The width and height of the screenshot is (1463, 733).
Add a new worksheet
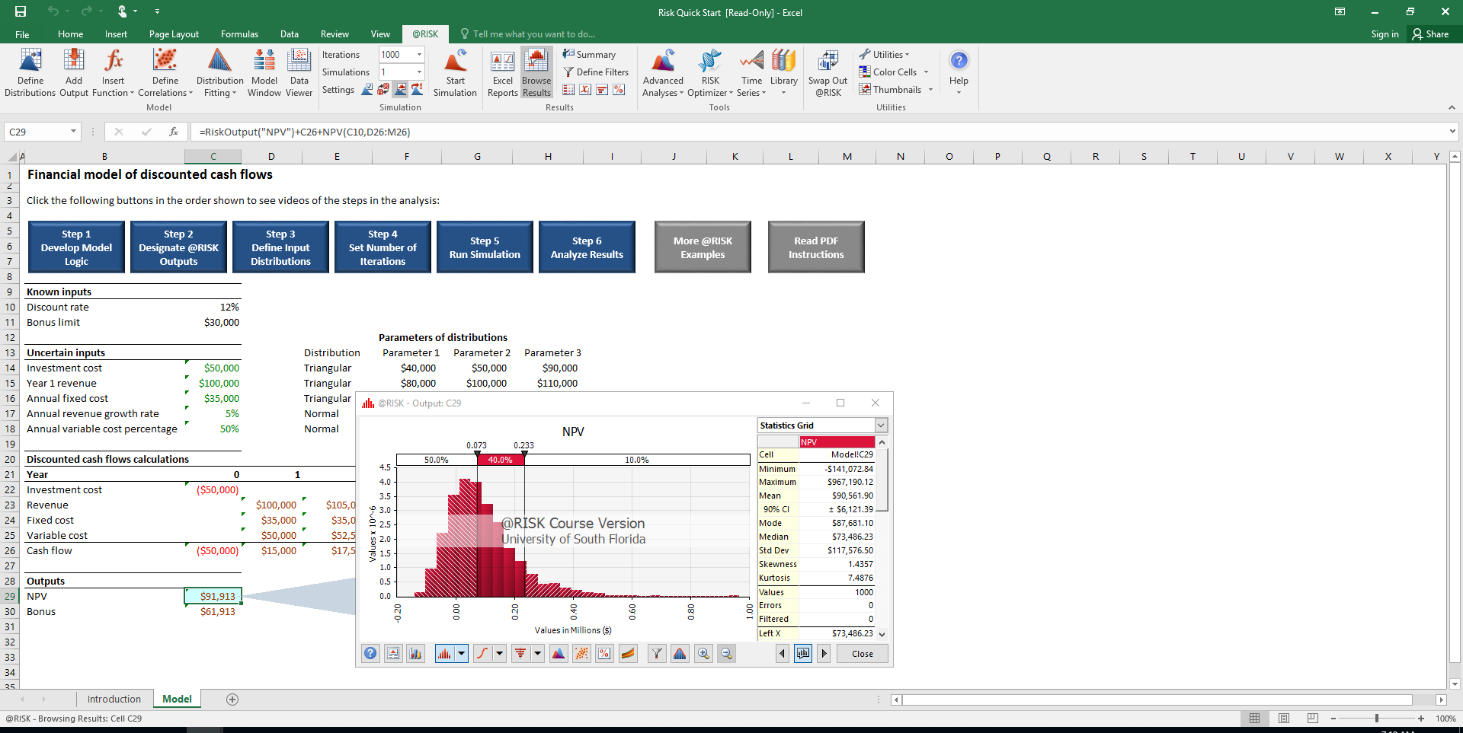coord(232,700)
